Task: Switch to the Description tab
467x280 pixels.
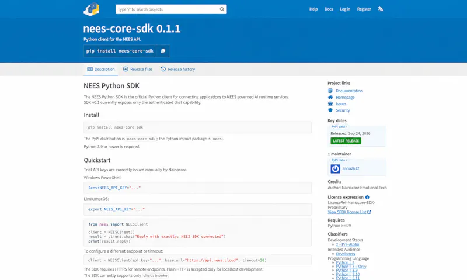Action: point(100,69)
